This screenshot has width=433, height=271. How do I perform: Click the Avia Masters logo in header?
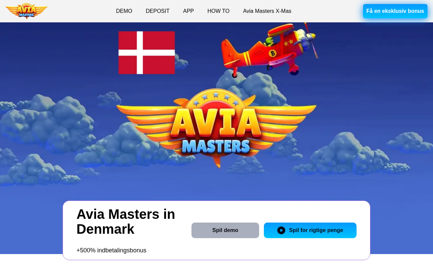click(26, 11)
